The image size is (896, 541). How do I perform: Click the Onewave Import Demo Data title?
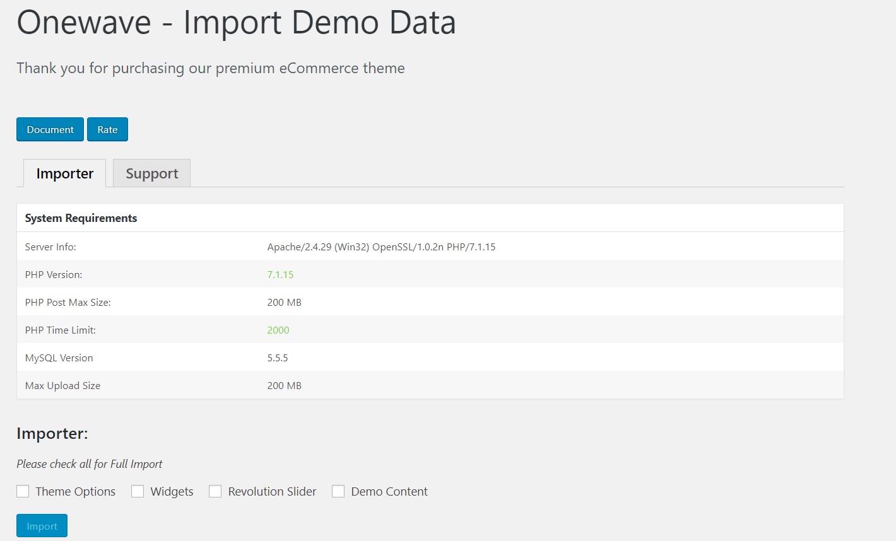click(236, 23)
